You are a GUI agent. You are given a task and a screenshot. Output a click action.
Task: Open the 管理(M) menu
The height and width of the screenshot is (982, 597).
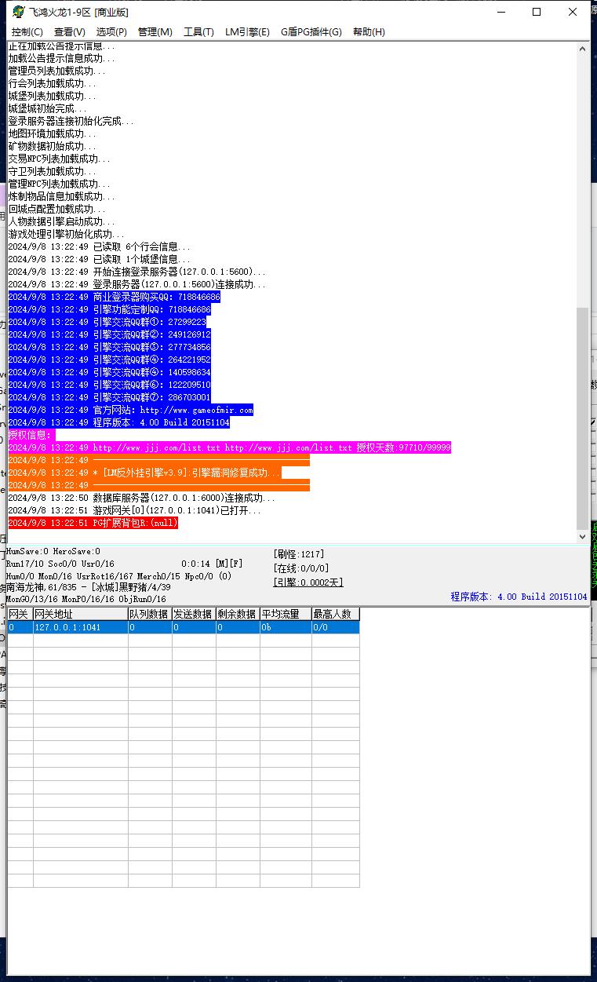click(x=155, y=32)
